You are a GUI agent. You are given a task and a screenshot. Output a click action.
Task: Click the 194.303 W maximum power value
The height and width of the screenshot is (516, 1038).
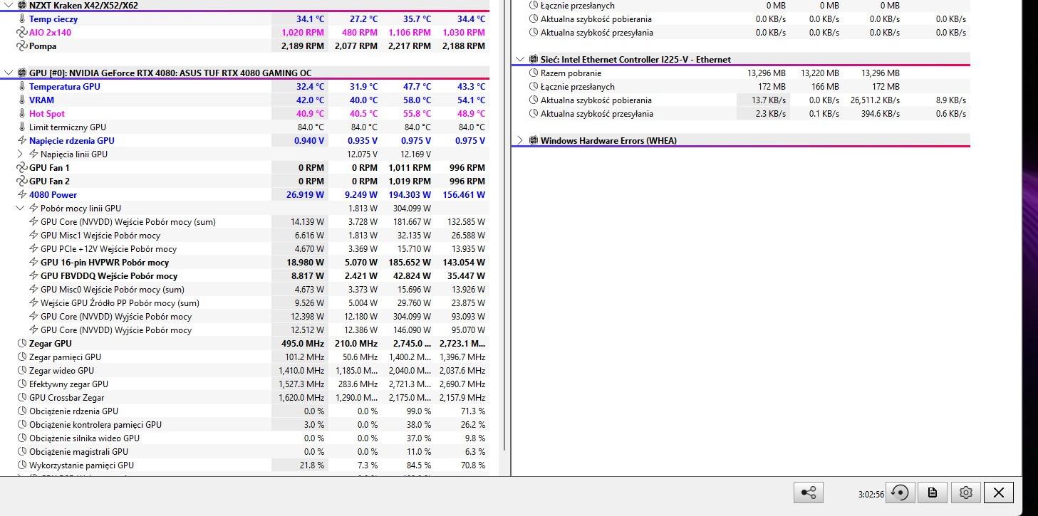click(x=409, y=195)
